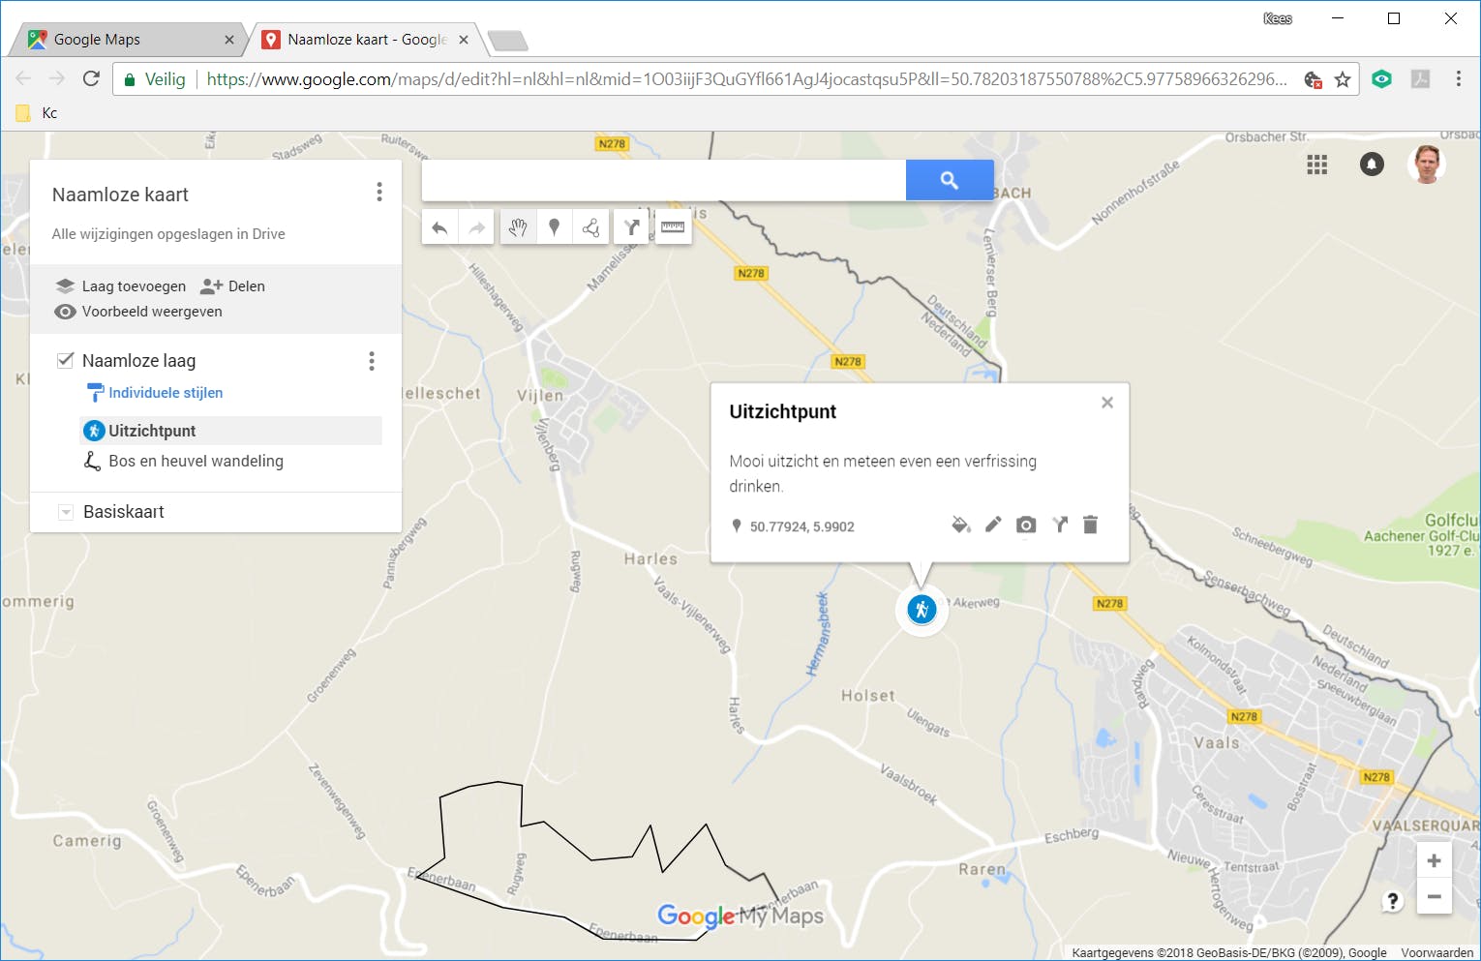Click the Naamloze laag layer name

(x=138, y=361)
